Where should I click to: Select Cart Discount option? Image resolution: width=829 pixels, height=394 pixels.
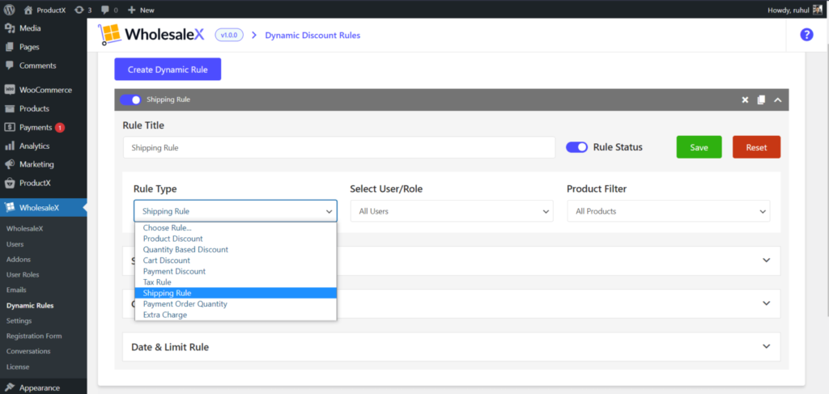(x=236, y=261)
